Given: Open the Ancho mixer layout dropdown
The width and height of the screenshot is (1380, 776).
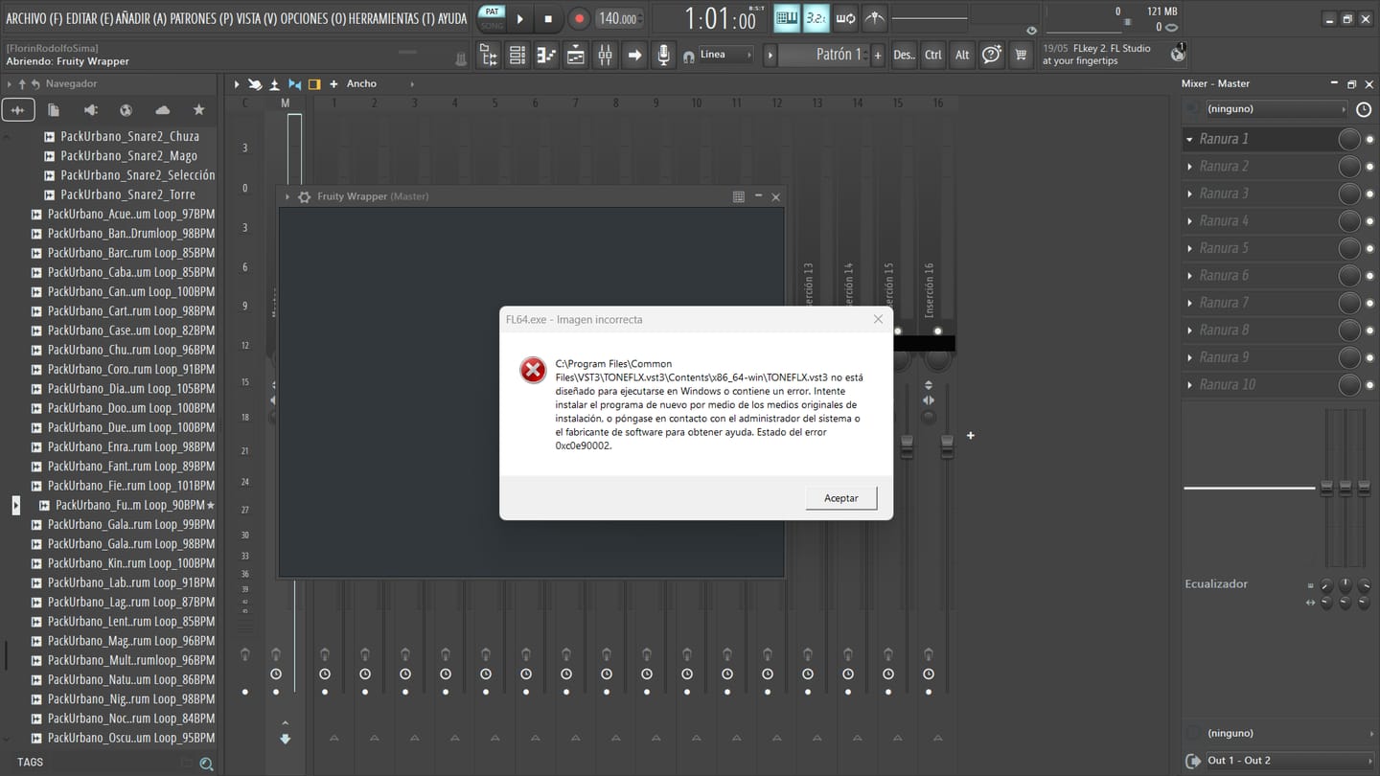Looking at the screenshot, I should (x=379, y=84).
